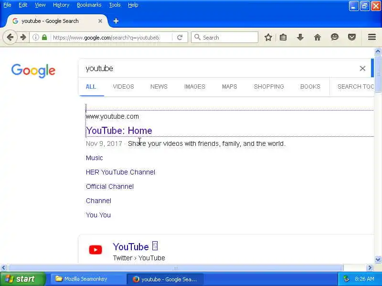Screen dimensions: 382x286
Task: Click the 8:26 AM taskbar clock
Action: [x=364, y=279]
